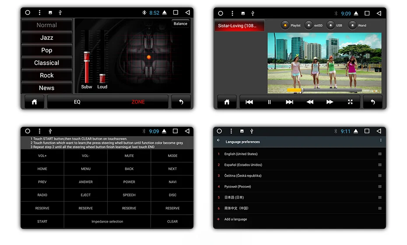Tap START to begin steering wheel learning
407x245 pixels.
click(x=42, y=221)
